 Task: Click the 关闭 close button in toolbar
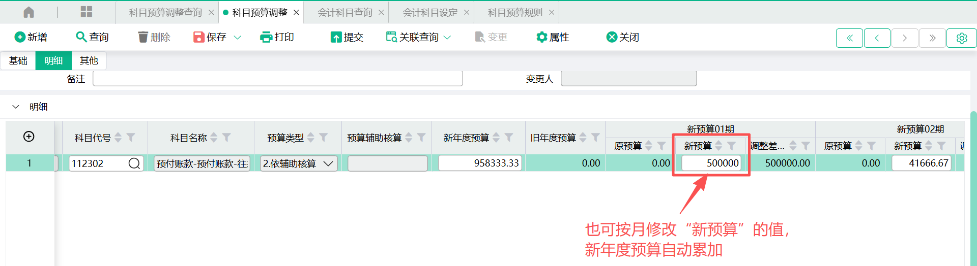tap(622, 37)
